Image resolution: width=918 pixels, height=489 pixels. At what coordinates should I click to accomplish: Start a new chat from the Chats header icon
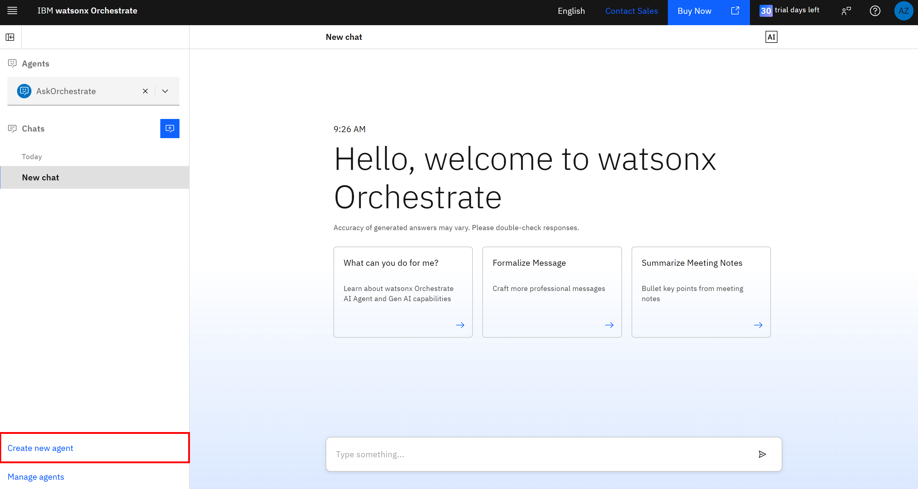point(170,128)
